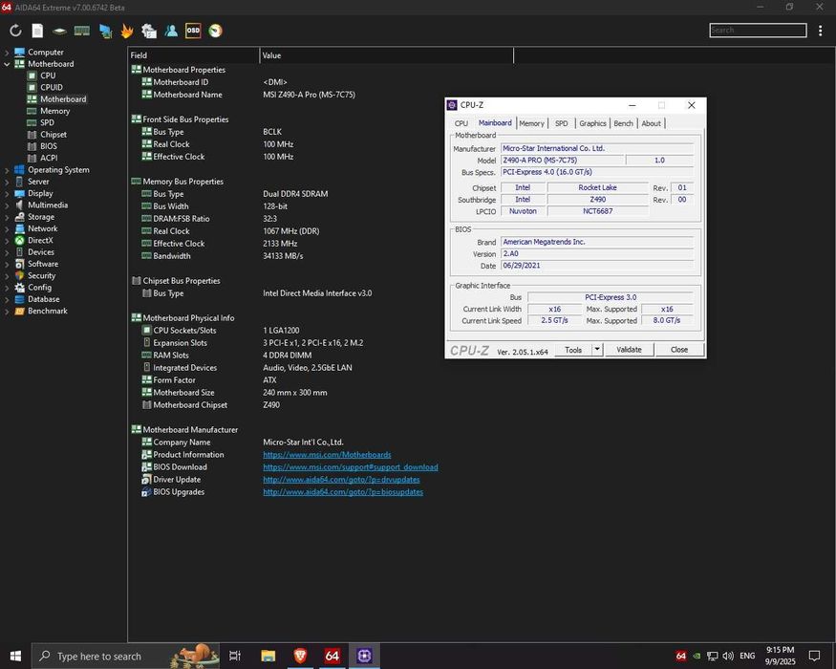Click the cache and memory benchmark icon
This screenshot has width=836, height=669.
click(82, 31)
